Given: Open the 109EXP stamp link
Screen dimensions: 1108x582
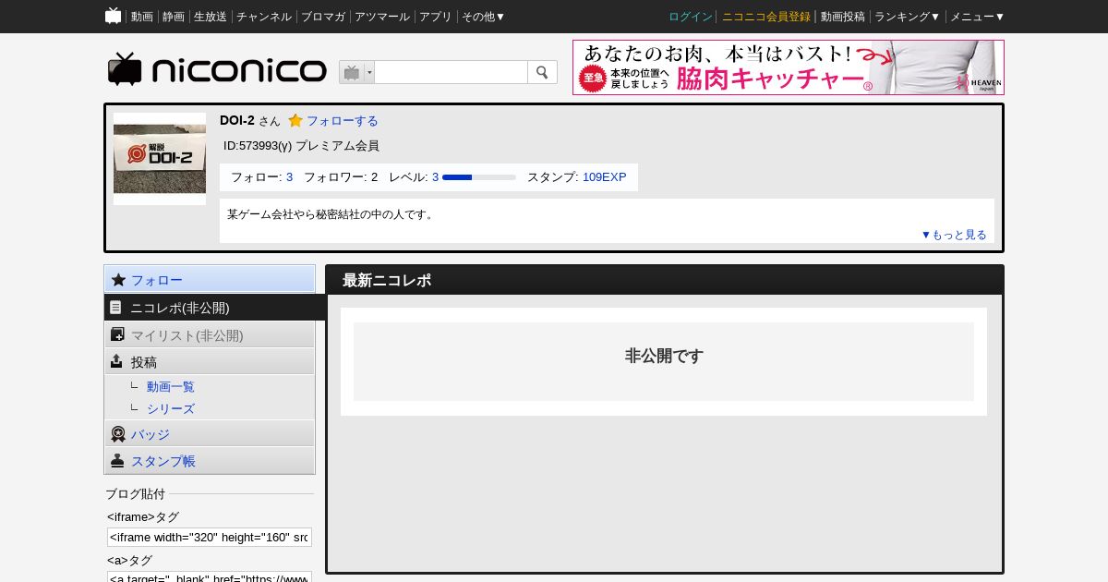Looking at the screenshot, I should [604, 177].
